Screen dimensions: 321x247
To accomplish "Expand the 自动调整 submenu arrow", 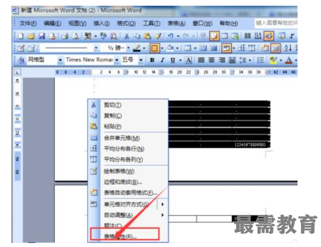I will coord(163,215).
